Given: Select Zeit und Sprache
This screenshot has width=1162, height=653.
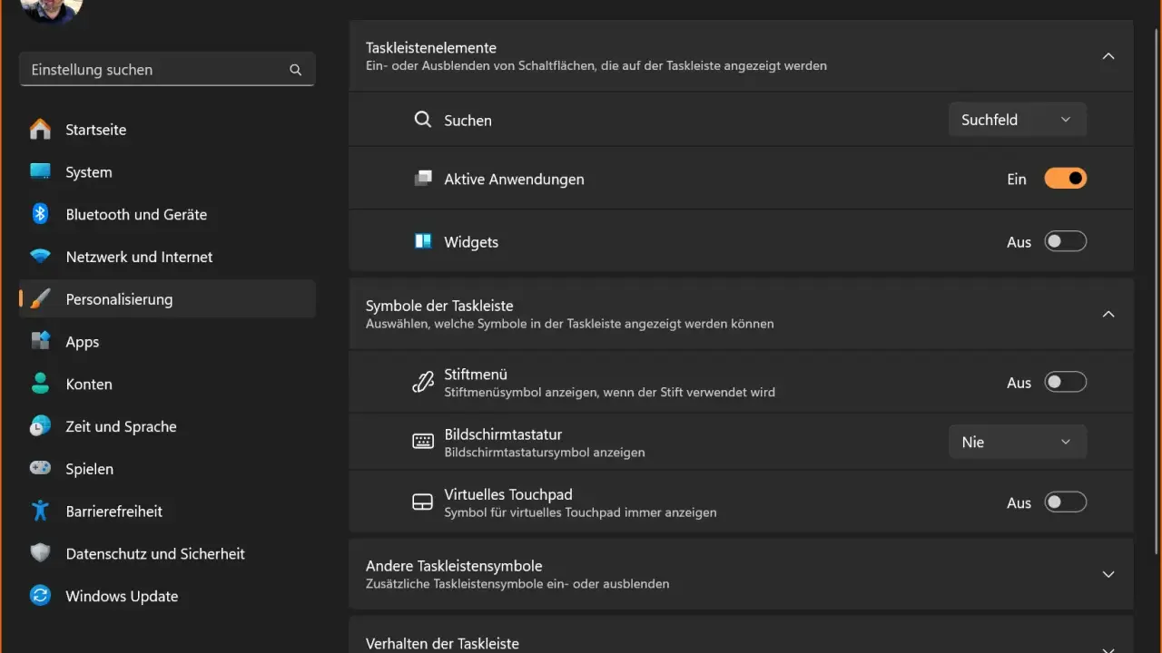Looking at the screenshot, I should coord(167,426).
